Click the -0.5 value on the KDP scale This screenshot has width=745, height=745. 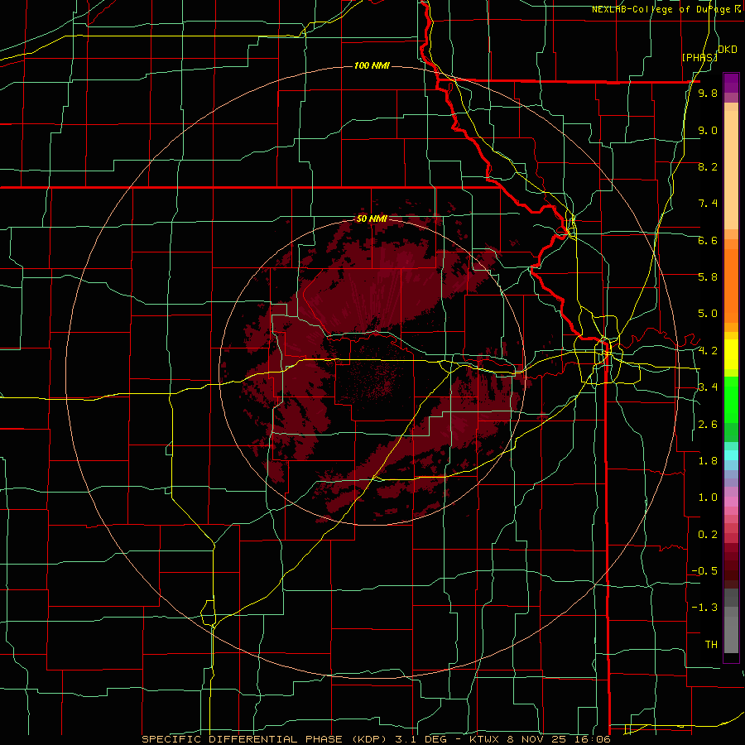pyautogui.click(x=704, y=570)
